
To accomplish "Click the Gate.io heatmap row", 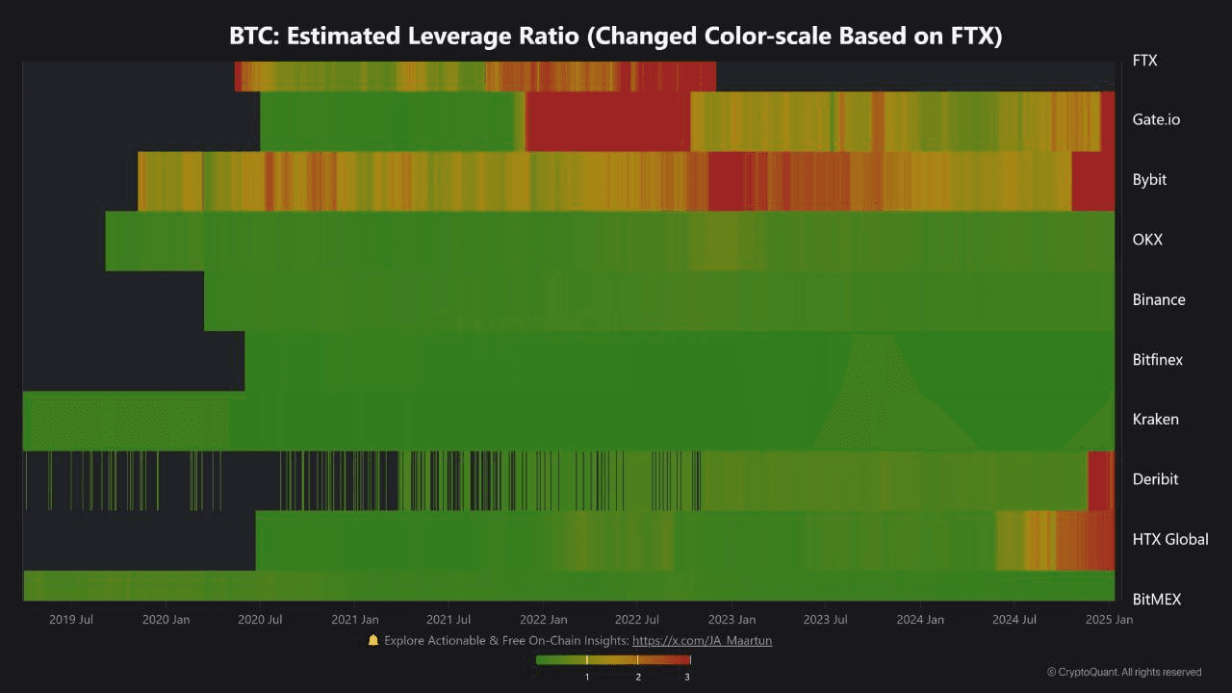I will point(687,121).
